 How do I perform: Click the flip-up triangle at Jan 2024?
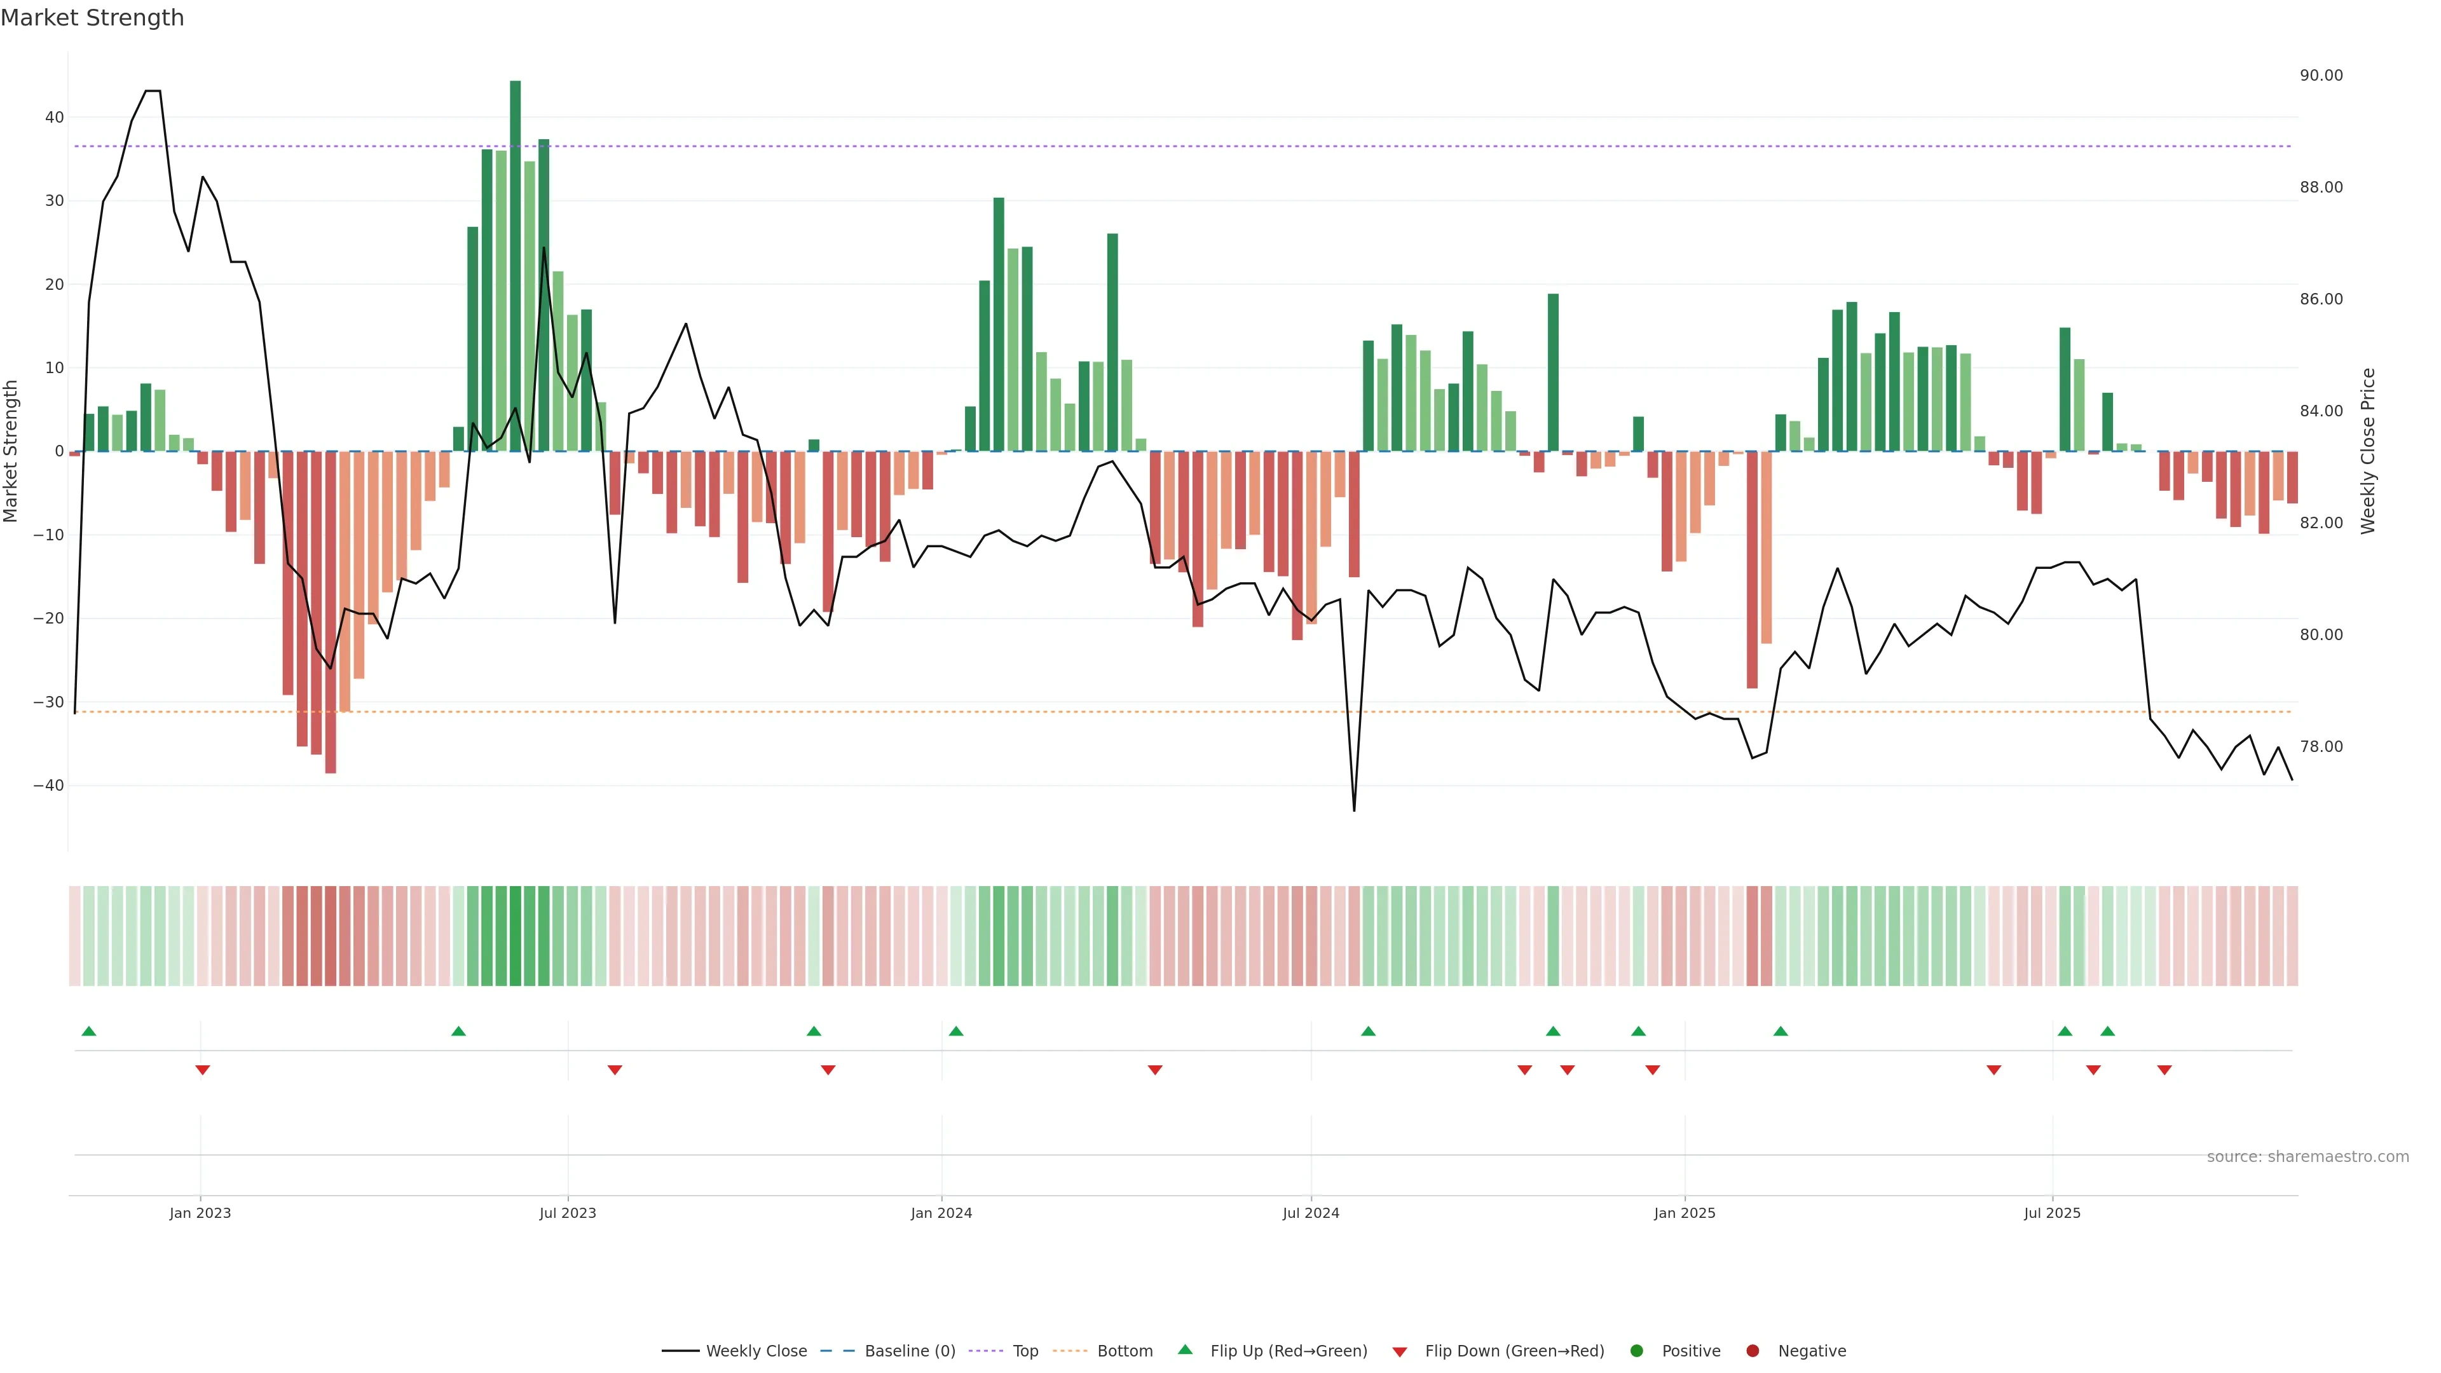(x=955, y=1031)
